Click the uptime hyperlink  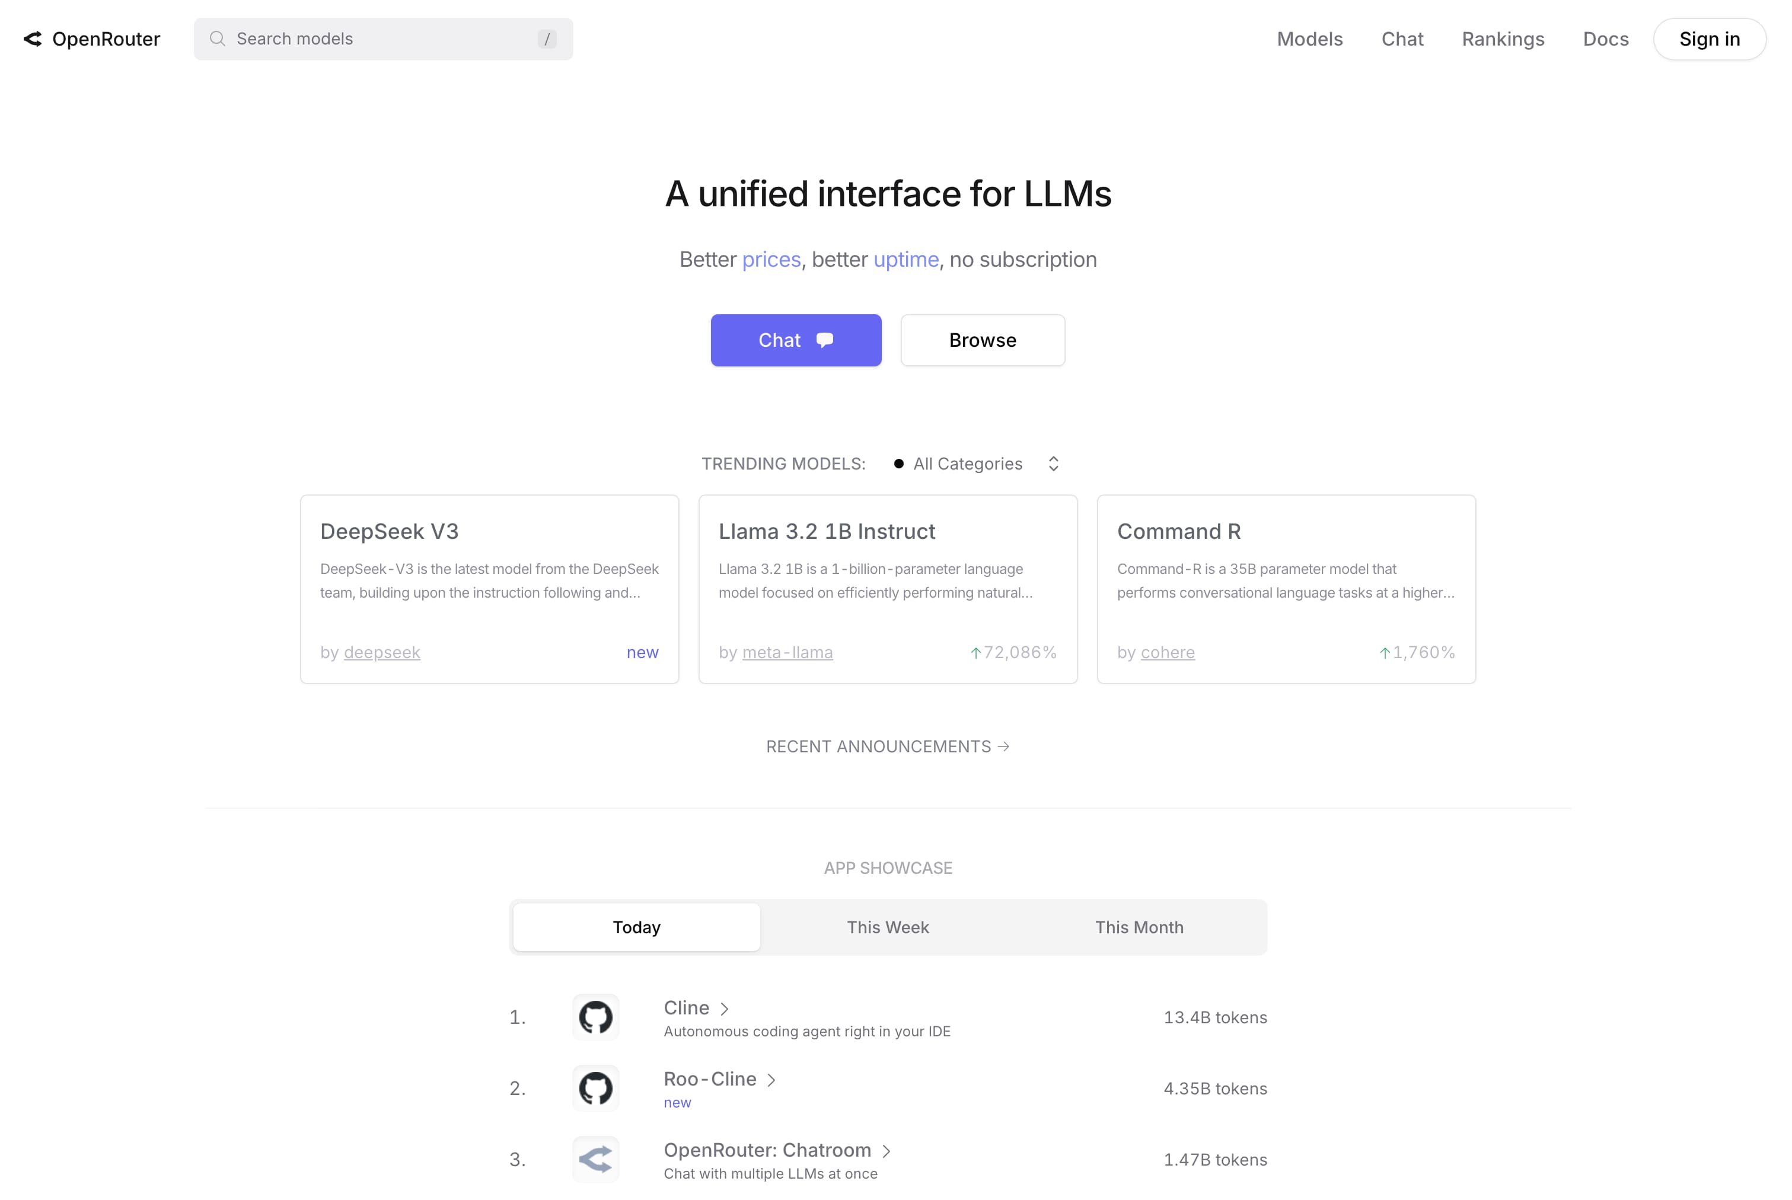tap(905, 258)
